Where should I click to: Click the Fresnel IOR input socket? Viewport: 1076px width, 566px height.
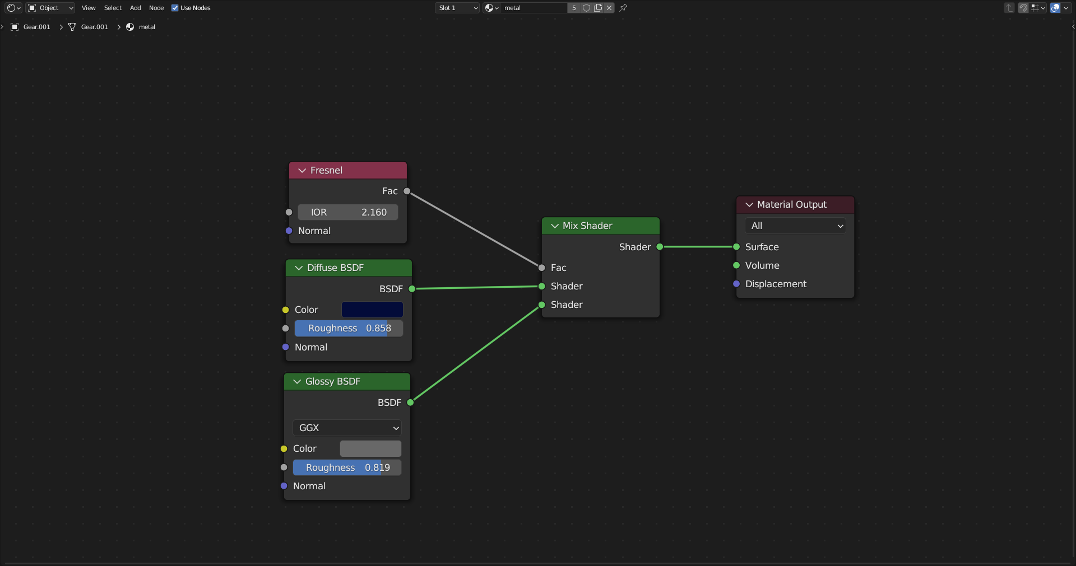coord(289,212)
